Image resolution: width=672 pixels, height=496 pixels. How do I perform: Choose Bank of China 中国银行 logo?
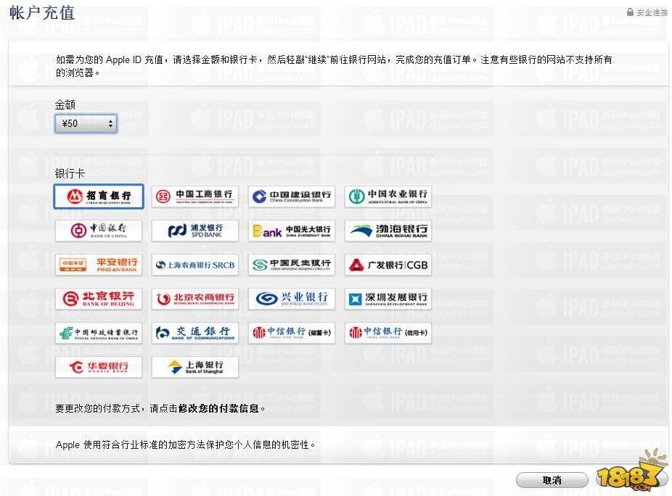tap(99, 231)
